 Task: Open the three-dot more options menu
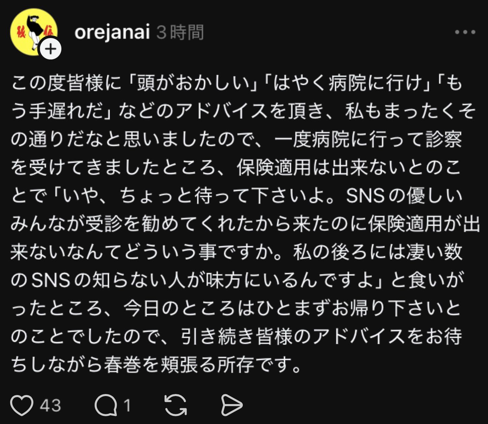pos(465,32)
